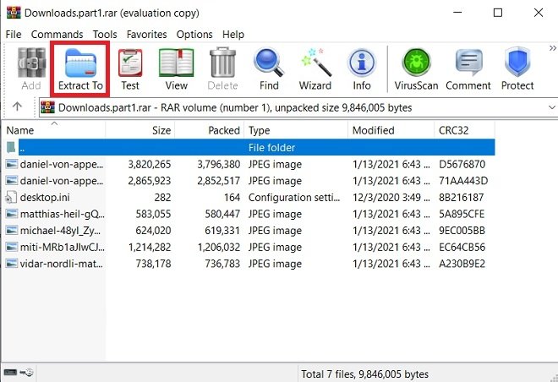Image resolution: width=558 pixels, height=382 pixels.
Task: Show archive Info
Action: tap(362, 69)
